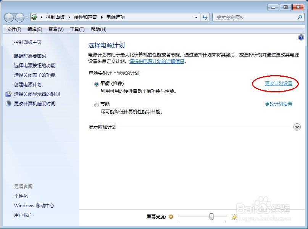This screenshot has width=308, height=229.
Task: Click the Back navigation arrow button
Action: pyautogui.click(x=9, y=18)
